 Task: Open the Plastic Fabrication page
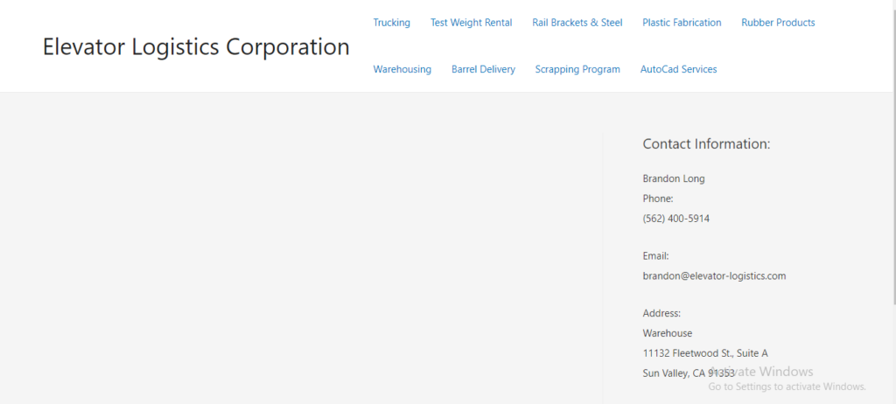[x=682, y=23]
